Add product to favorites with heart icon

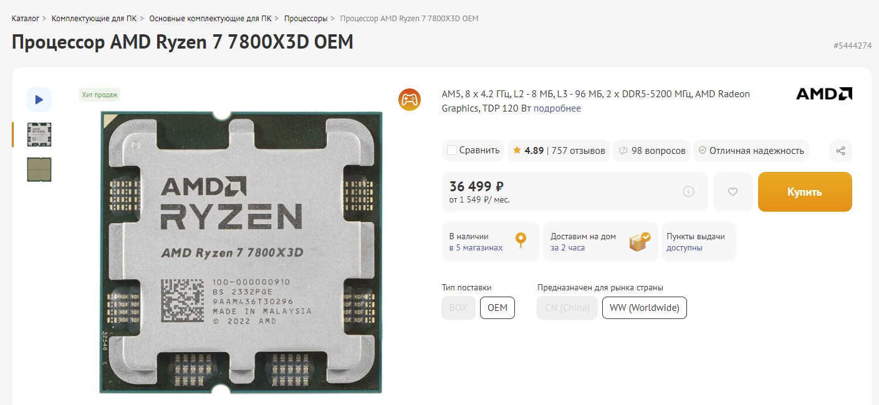[x=732, y=192]
